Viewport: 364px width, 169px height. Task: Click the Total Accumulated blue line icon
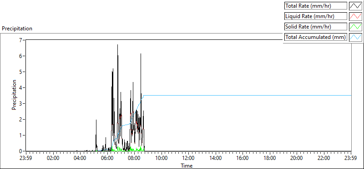355,37
